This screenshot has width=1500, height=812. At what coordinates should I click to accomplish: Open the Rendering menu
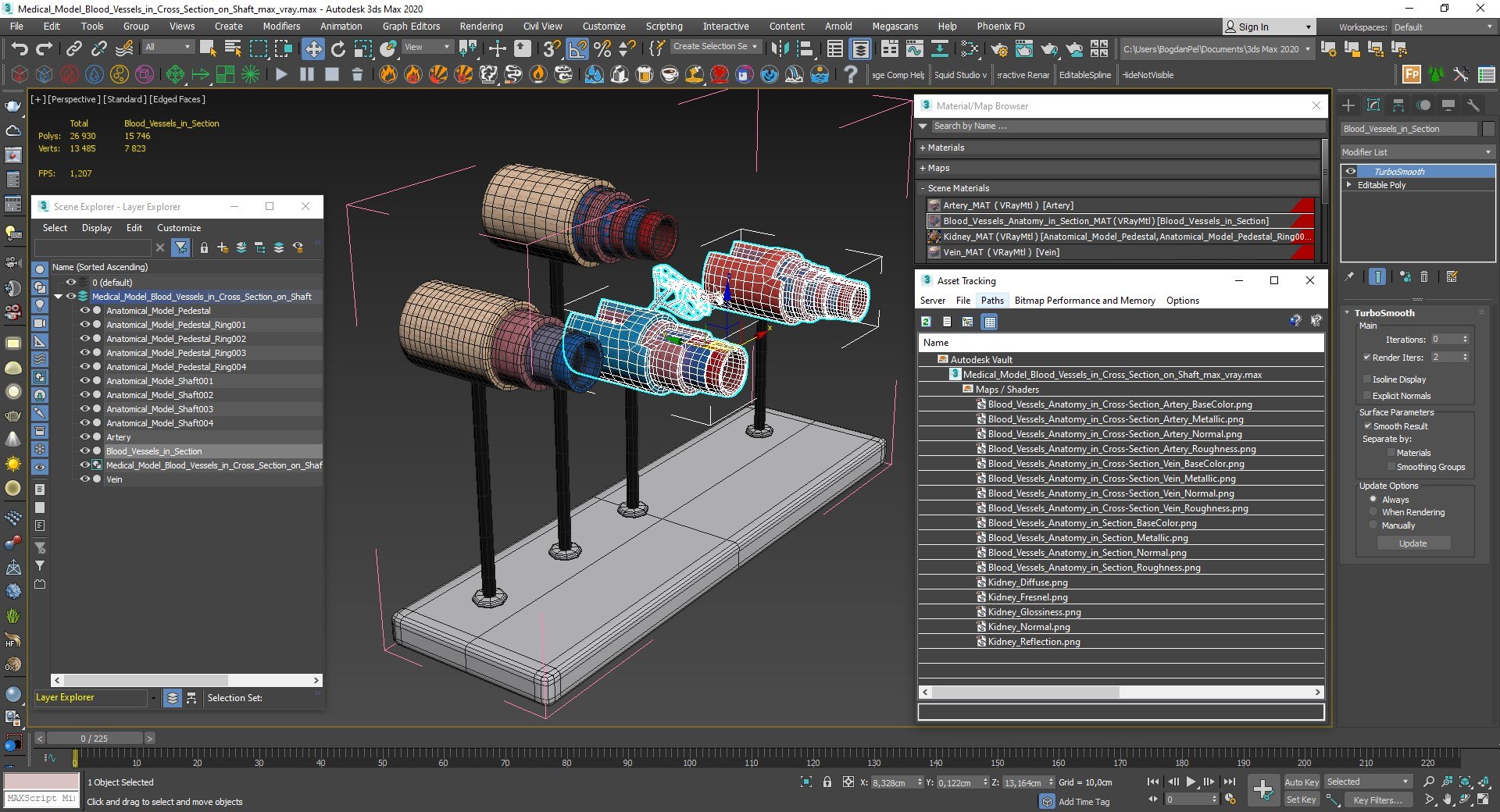point(480,26)
